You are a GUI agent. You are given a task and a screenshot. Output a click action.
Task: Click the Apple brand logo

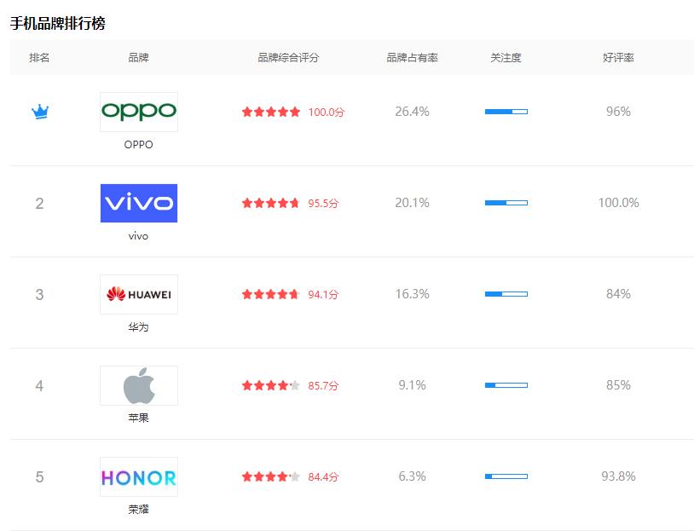[x=138, y=385]
